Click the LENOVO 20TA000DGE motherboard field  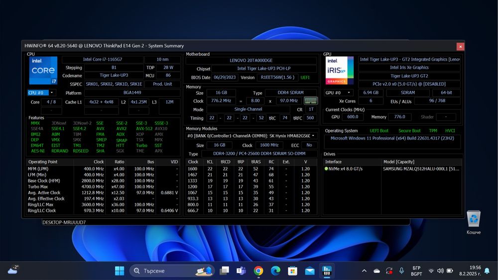tap(251, 60)
